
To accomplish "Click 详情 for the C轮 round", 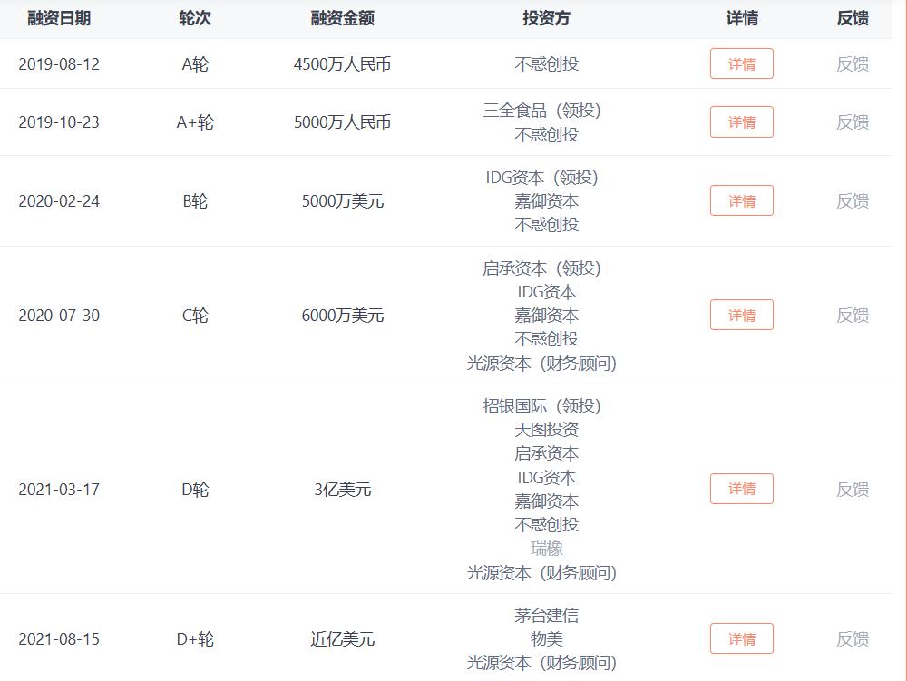I will click(x=741, y=315).
